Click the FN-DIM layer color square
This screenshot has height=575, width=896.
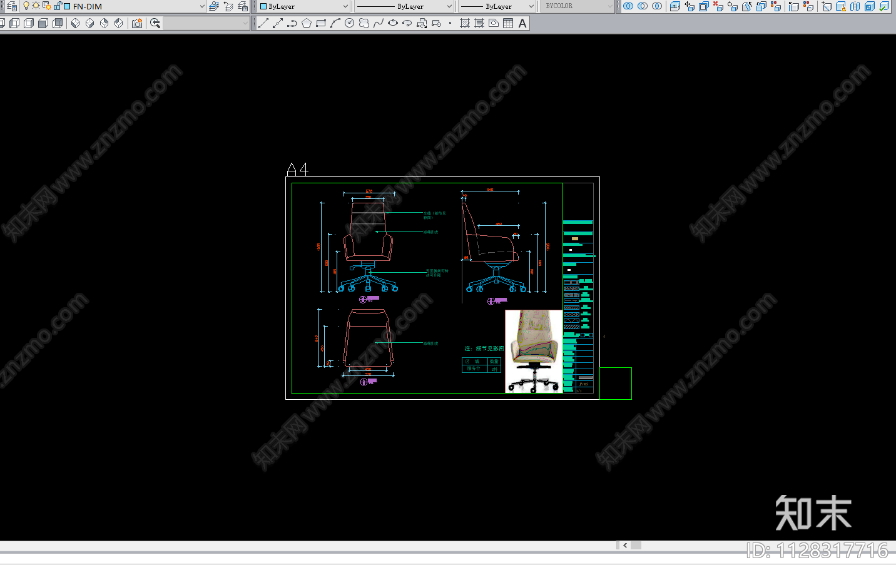67,6
